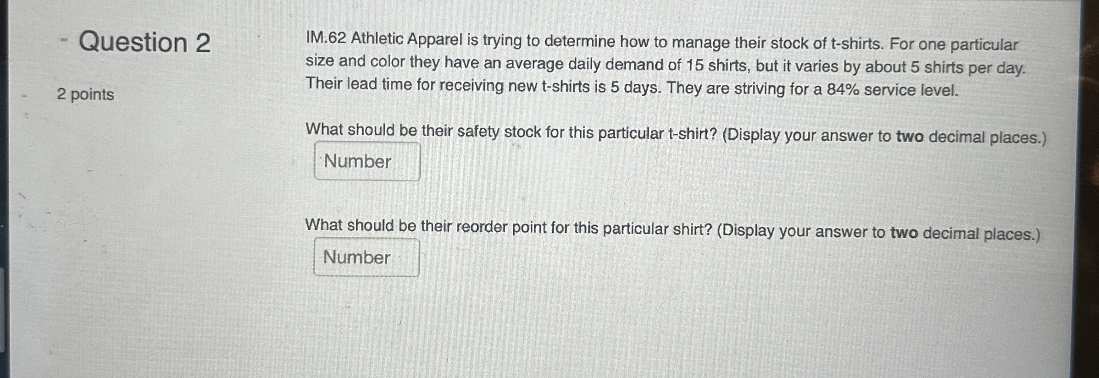Select the Number placeholder text in first field
The width and height of the screenshot is (1099, 378).
357,160
